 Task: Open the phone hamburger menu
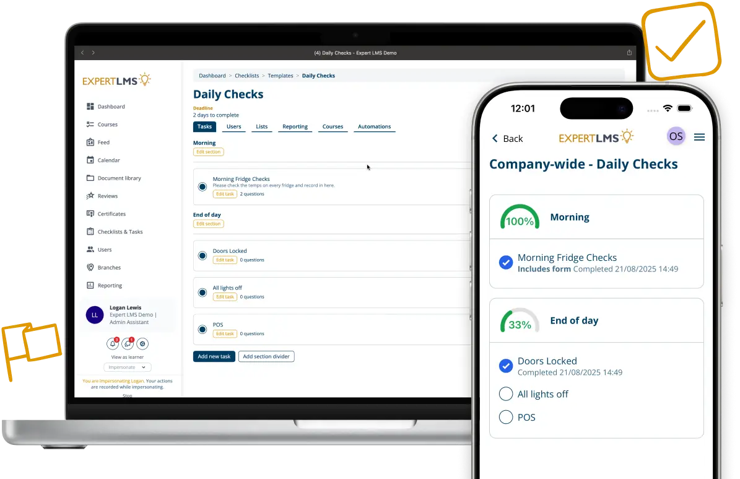pyautogui.click(x=699, y=137)
